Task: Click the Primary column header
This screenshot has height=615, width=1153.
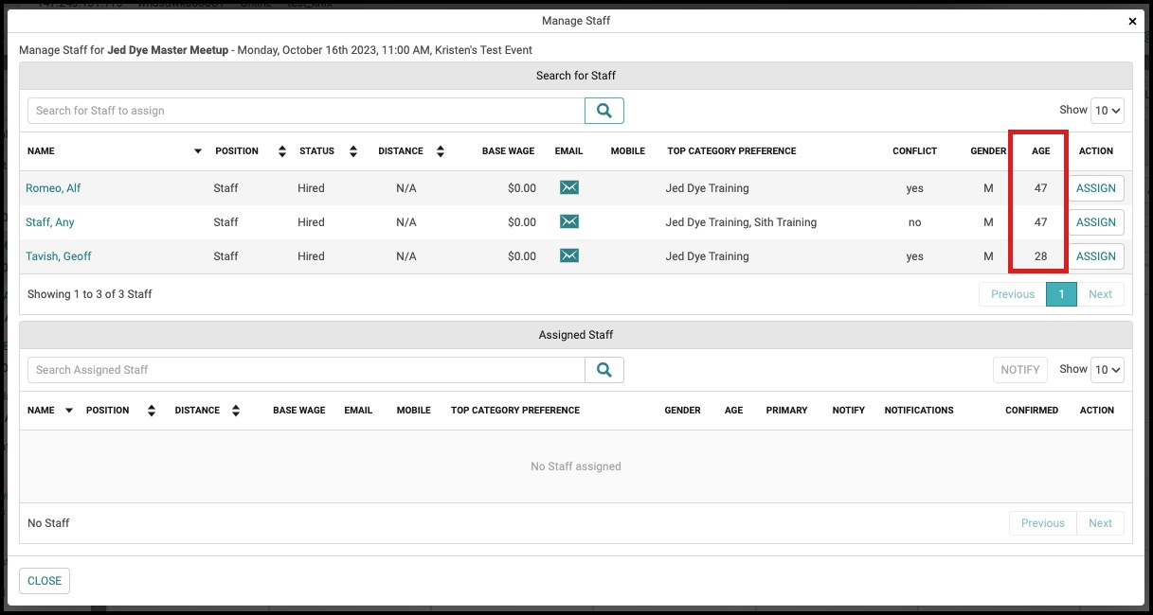Action: pos(786,411)
